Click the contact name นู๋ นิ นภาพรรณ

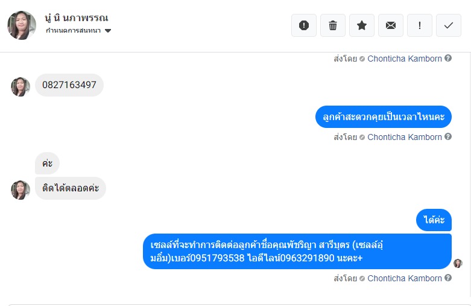click(x=77, y=18)
